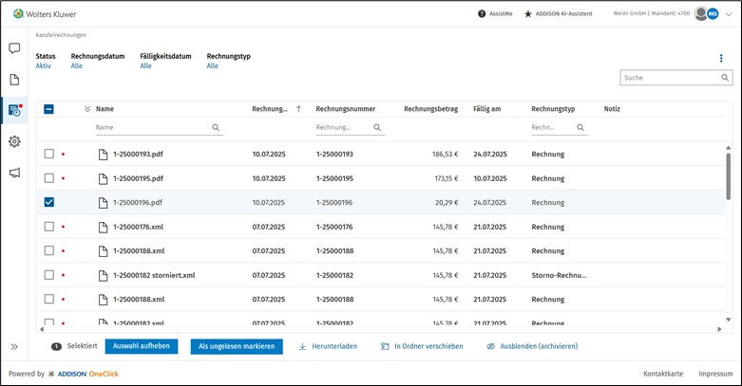Open the Kanzleirechnungen invoices sidebar icon

coord(15,110)
